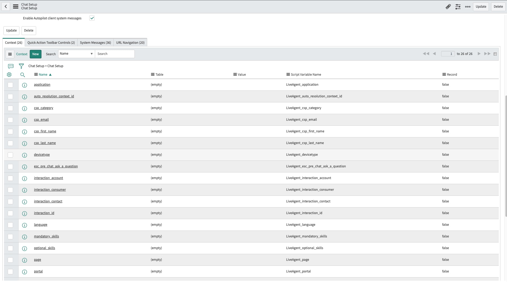Collapse the Context related list
Image resolution: width=507 pixels, height=282 pixels.
tap(495, 54)
